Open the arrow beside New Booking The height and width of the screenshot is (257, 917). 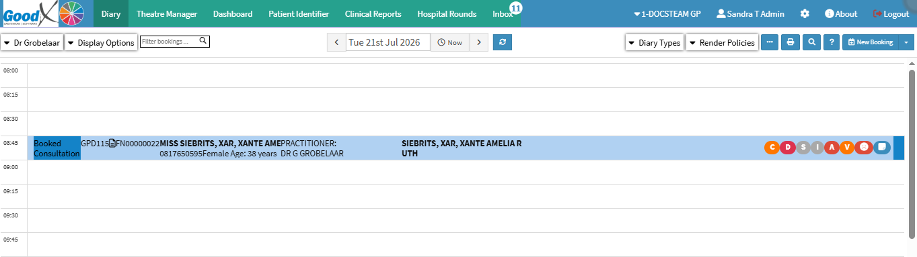coord(906,42)
